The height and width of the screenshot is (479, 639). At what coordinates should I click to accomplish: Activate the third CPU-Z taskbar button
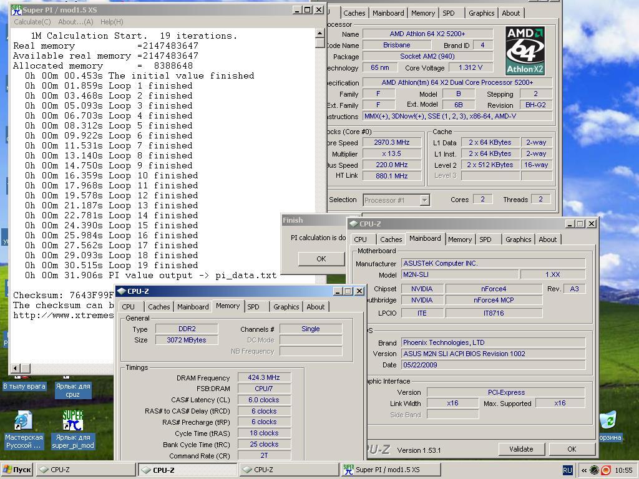pyautogui.click(x=289, y=470)
